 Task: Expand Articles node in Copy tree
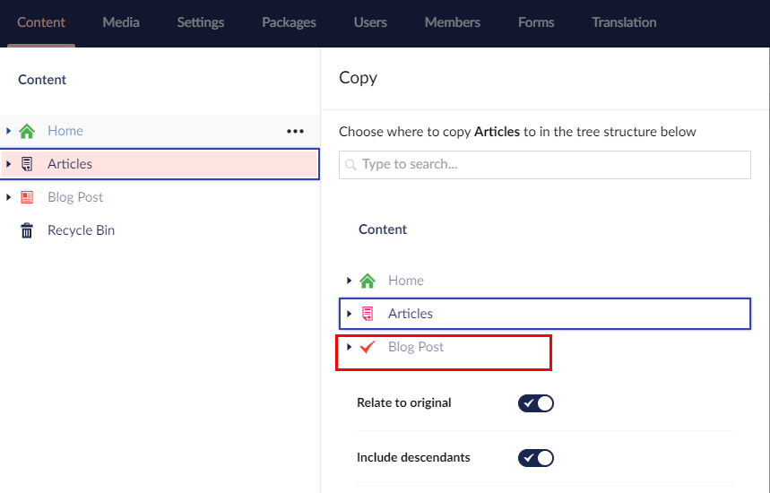[x=350, y=314]
